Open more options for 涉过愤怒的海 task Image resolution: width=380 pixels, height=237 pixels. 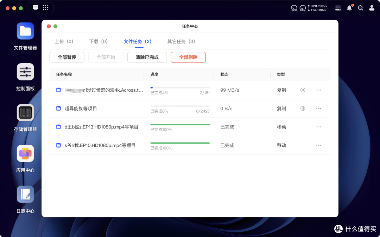pos(319,90)
